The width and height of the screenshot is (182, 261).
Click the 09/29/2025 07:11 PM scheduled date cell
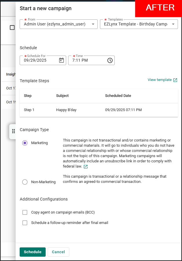coord(123,110)
